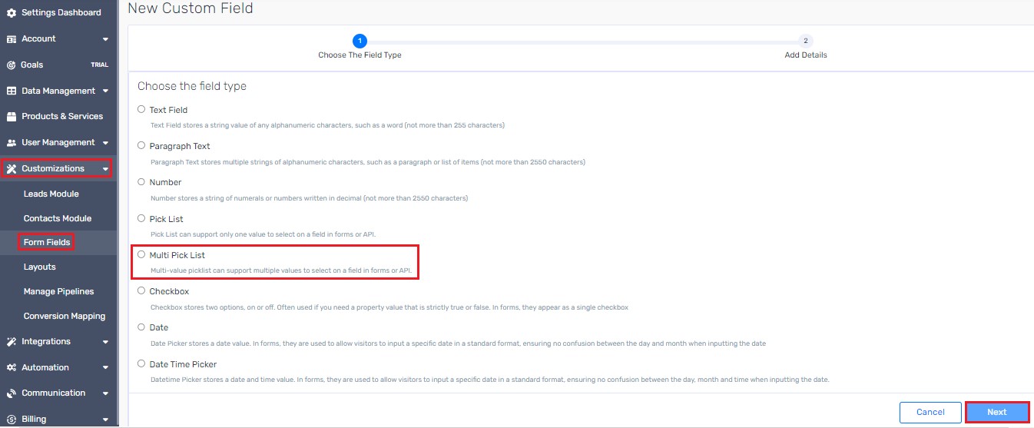The image size is (1034, 428).
Task: Select the Multi Pick List radio button
Action: pos(141,254)
